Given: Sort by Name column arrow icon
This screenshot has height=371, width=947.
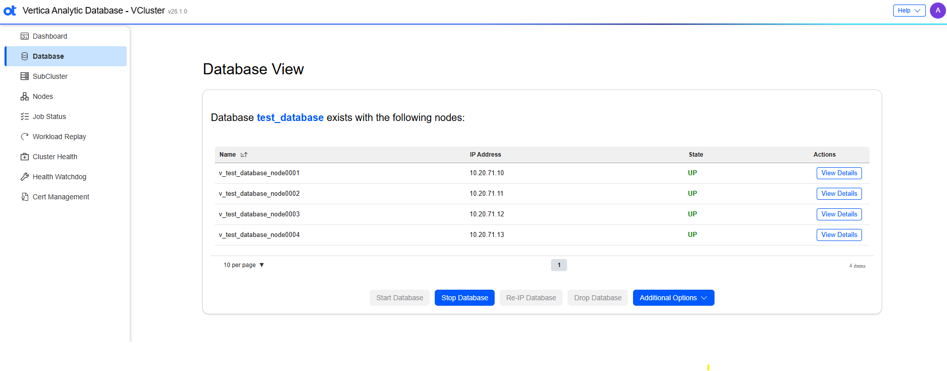Looking at the screenshot, I should coord(244,155).
